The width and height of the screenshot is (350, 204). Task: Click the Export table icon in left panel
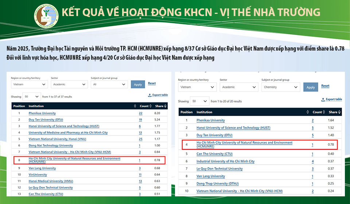150,95
